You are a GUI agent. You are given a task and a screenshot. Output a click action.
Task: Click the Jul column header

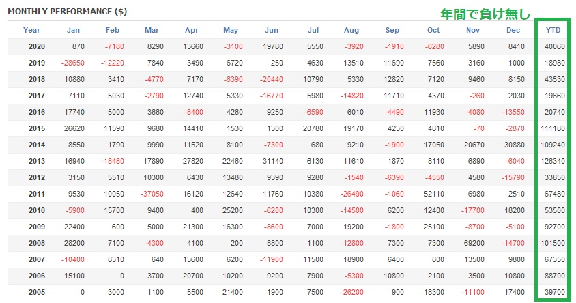(313, 30)
